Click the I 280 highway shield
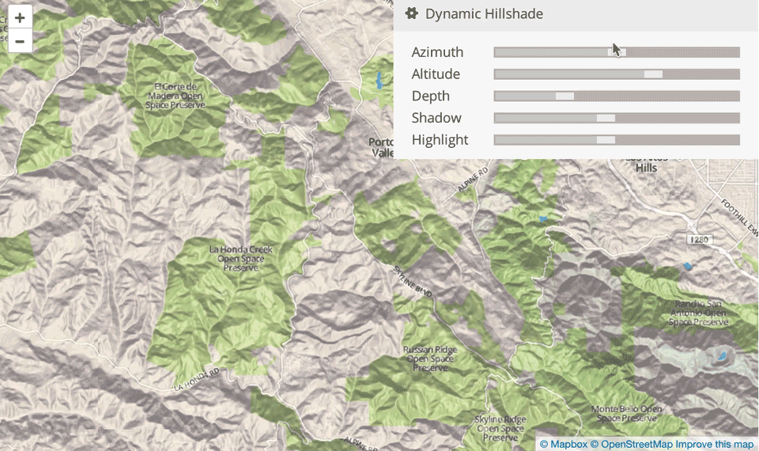 pos(700,239)
